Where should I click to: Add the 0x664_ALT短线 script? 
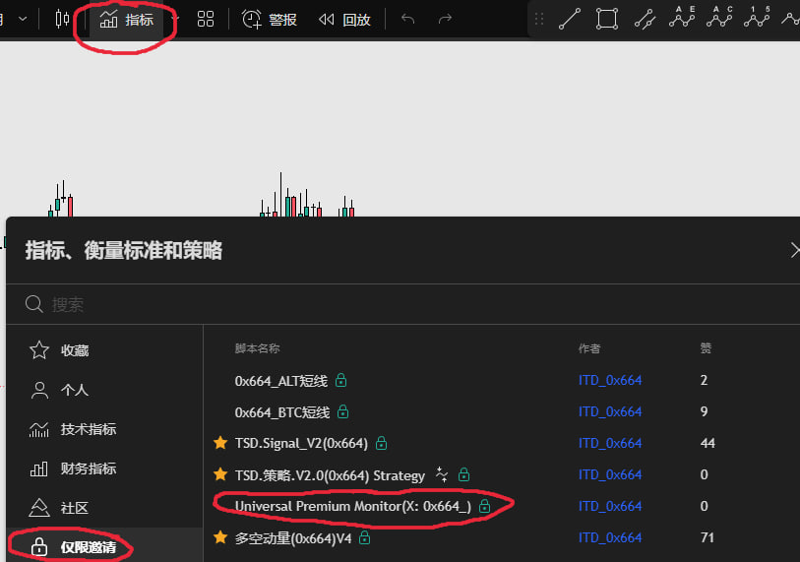(x=280, y=381)
